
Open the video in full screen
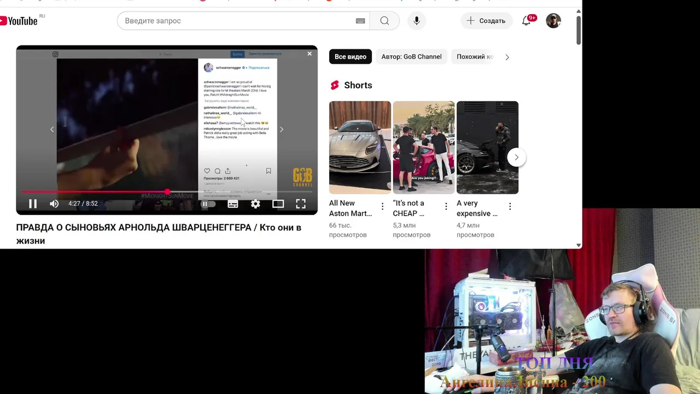click(x=301, y=204)
